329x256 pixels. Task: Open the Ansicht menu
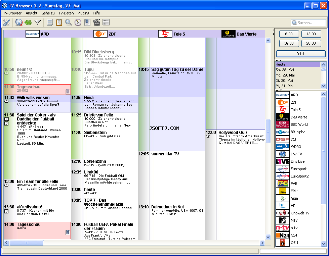(x=32, y=13)
